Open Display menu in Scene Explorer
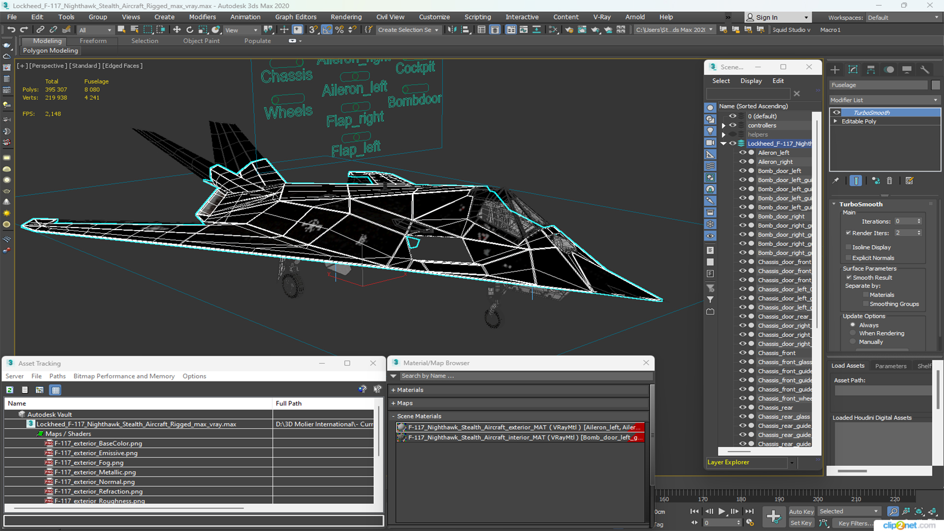Screen dimensions: 944x531 pyautogui.click(x=751, y=81)
